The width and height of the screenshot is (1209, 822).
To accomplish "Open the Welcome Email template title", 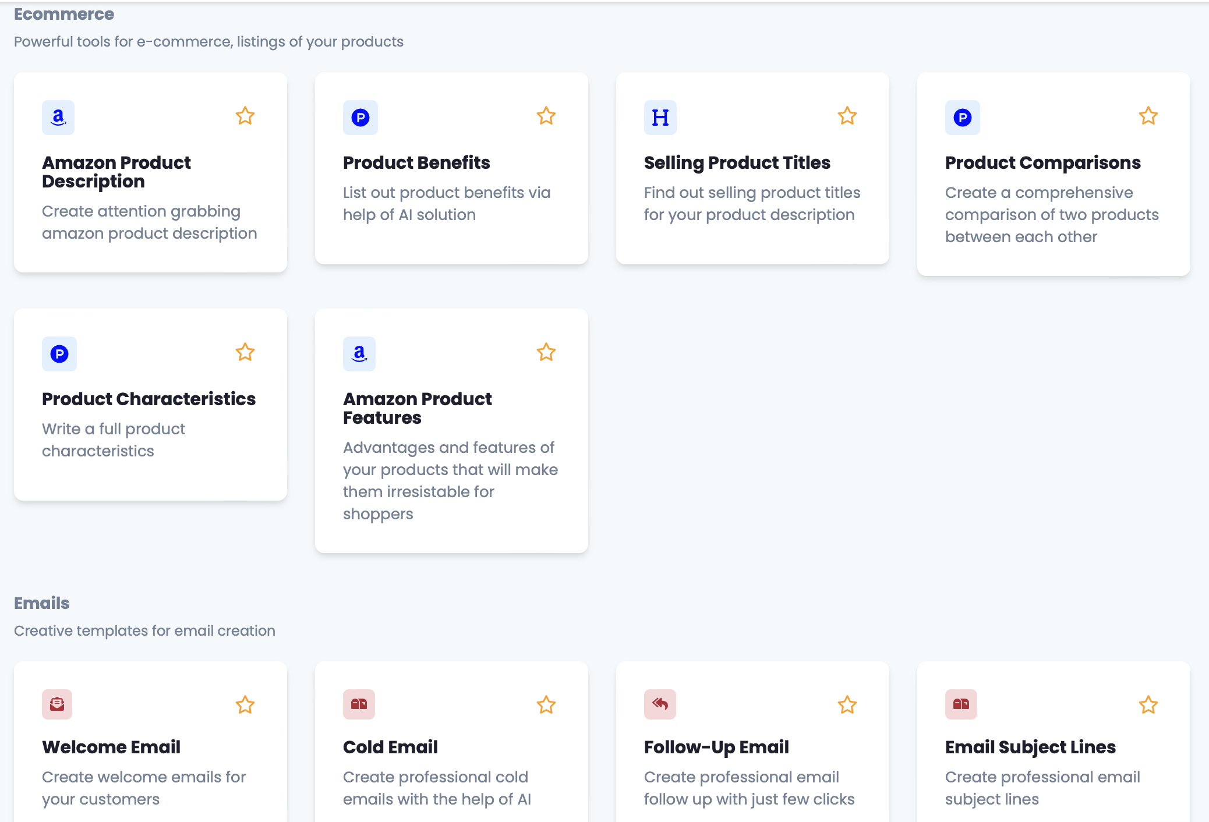I will pyautogui.click(x=111, y=747).
